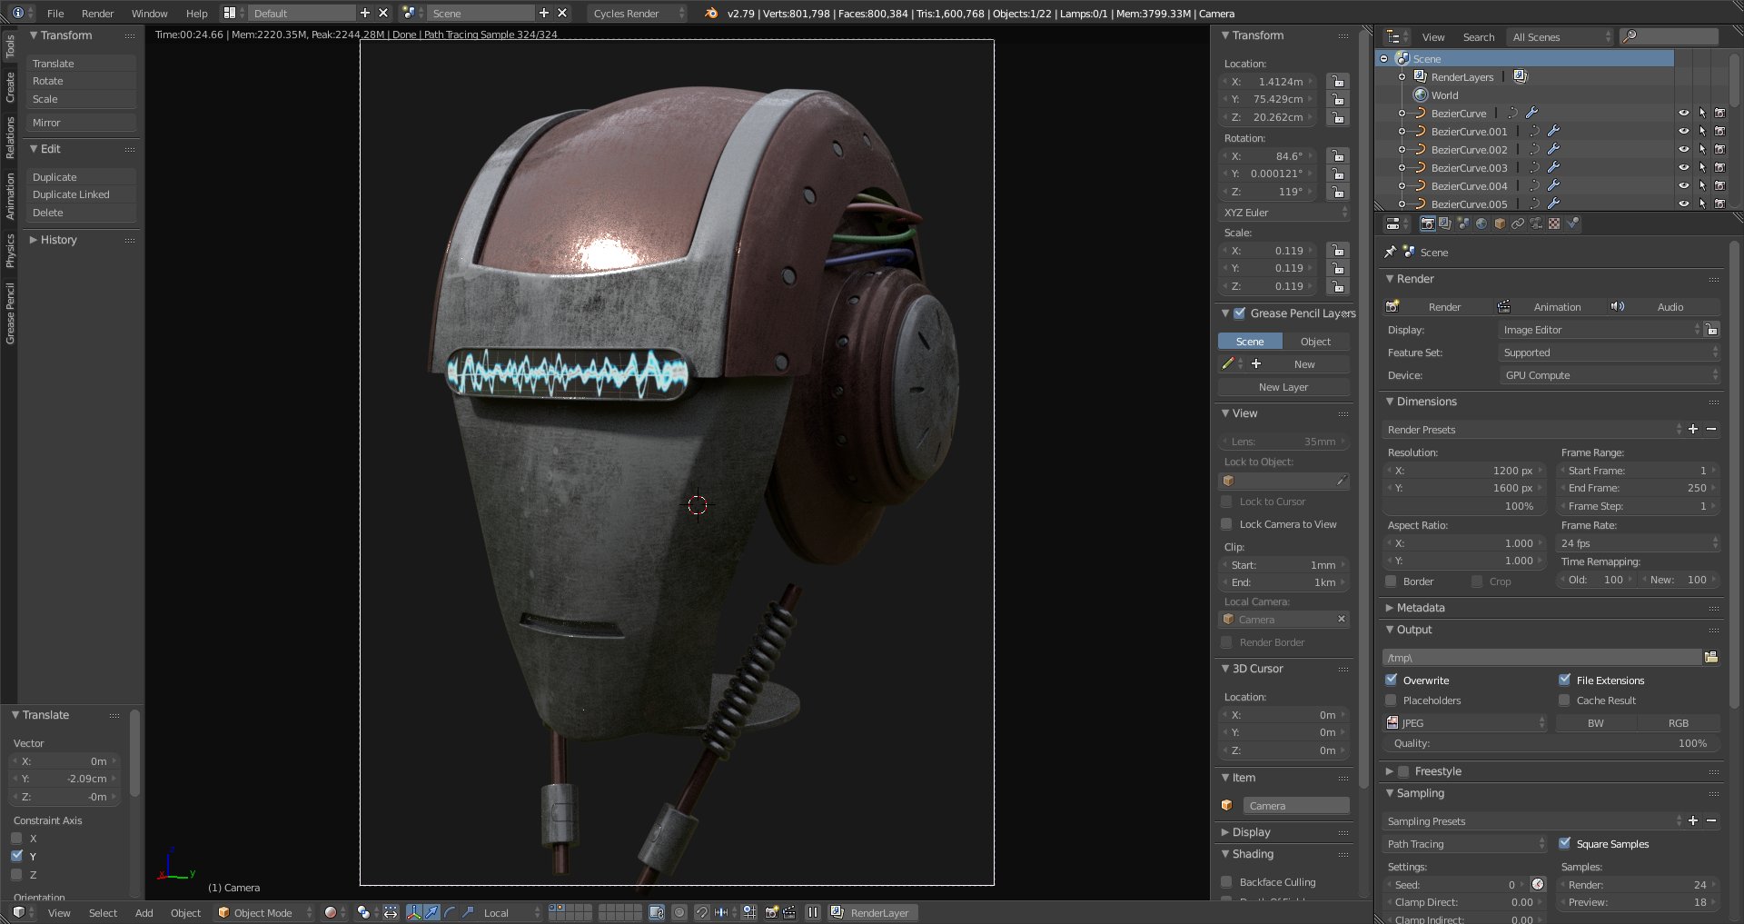Hide BezierCurve.004 with its eye icon

[1684, 185]
